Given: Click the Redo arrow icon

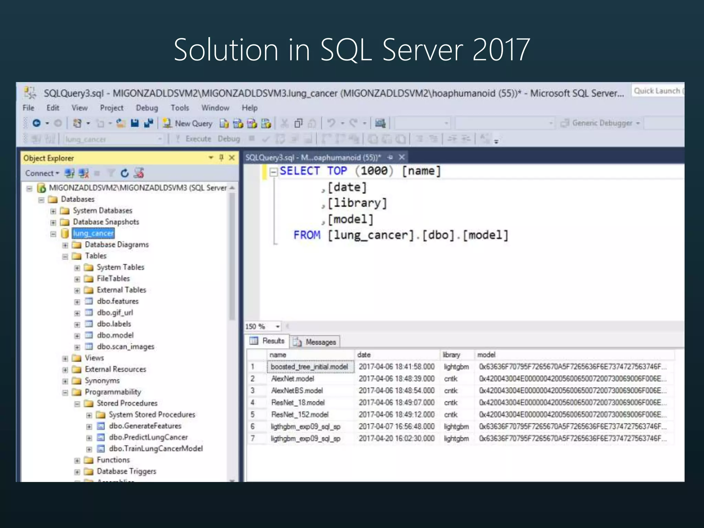Looking at the screenshot, I should tap(353, 123).
